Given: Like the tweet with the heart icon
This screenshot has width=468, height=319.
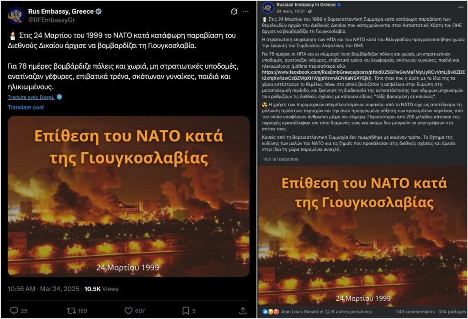Looking at the screenshot, I should (x=128, y=311).
